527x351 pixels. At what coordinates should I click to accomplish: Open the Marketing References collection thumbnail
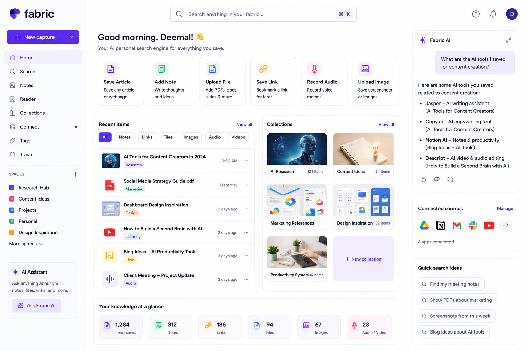pos(297,201)
